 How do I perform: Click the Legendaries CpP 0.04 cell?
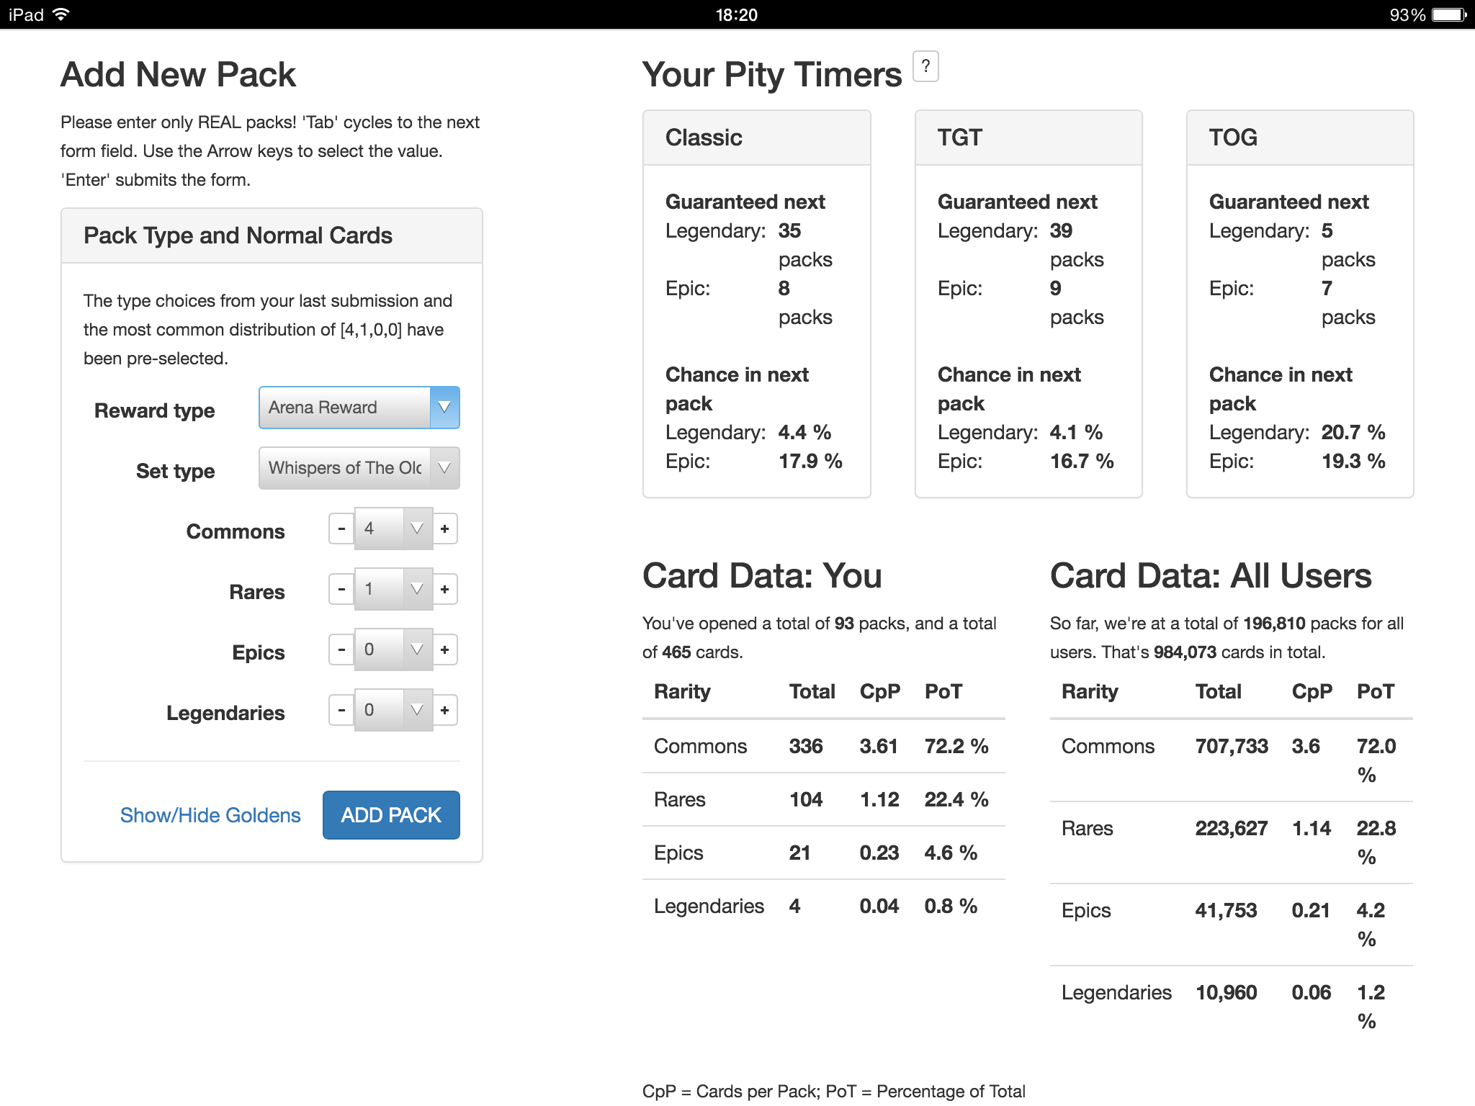[x=879, y=906]
